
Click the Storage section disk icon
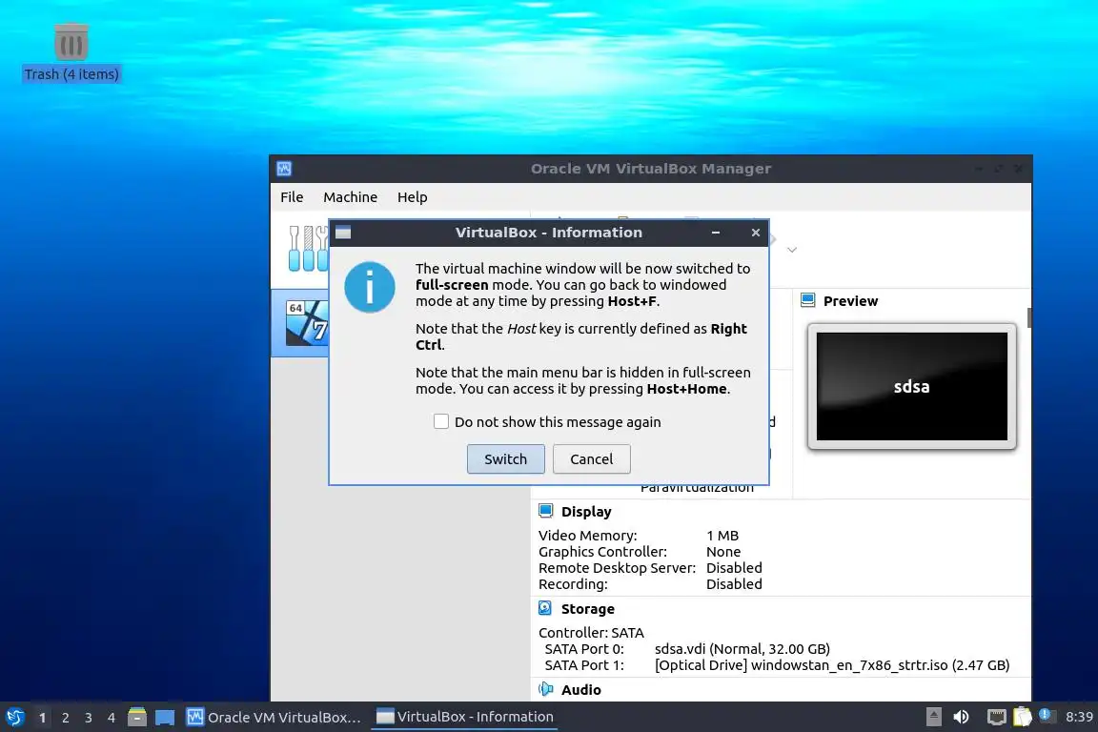[545, 608]
